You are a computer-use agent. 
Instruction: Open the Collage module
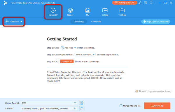[105, 12]
